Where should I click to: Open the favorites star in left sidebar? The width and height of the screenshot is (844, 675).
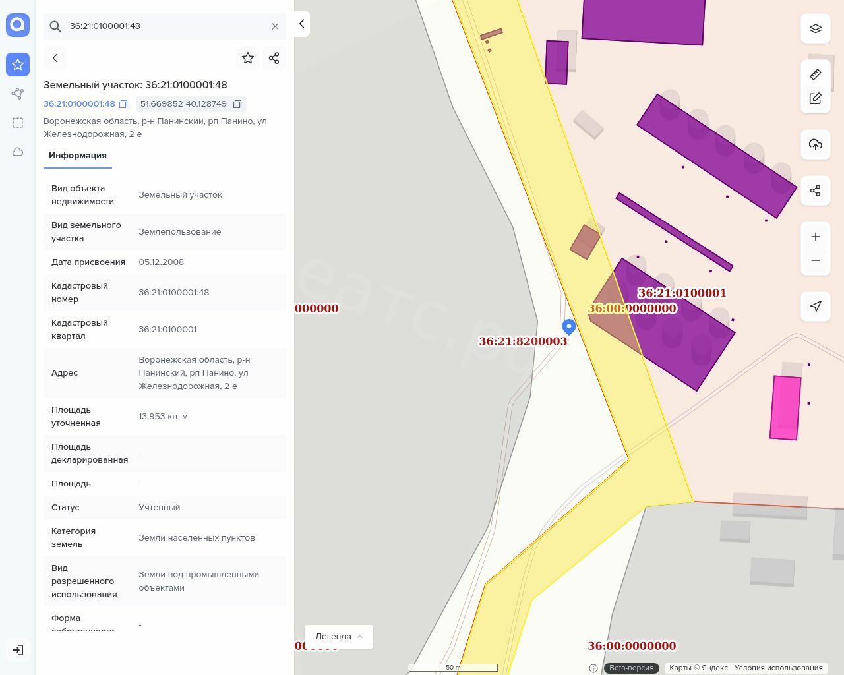(x=18, y=65)
